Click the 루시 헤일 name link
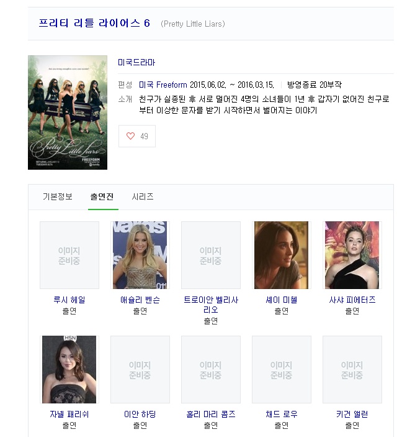This screenshot has height=437, width=415. coord(69,300)
